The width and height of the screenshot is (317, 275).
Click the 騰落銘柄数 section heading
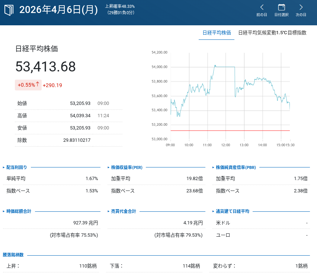(x=13, y=255)
